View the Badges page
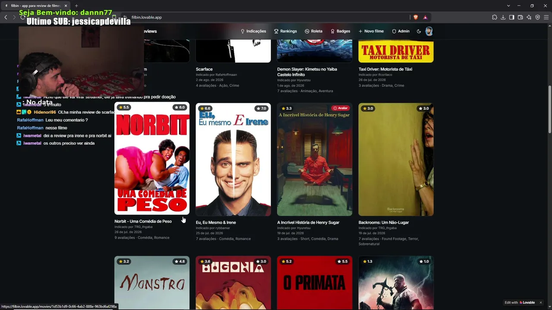This screenshot has width=552, height=310. 340,31
